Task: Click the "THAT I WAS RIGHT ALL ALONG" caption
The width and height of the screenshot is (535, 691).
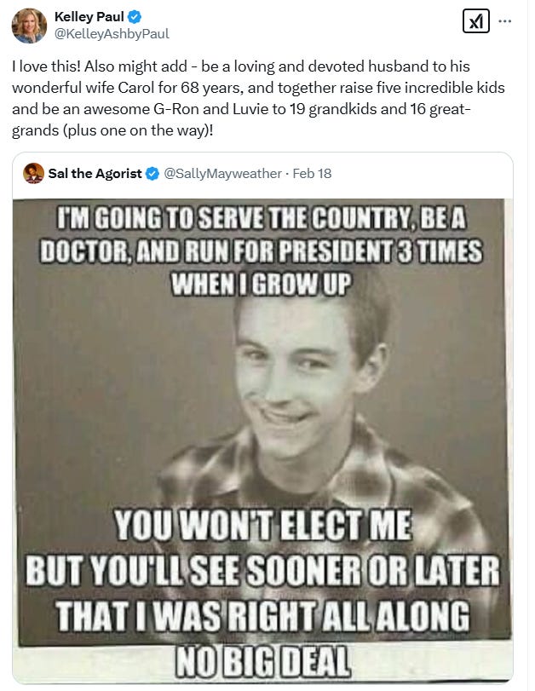Action: pyautogui.click(x=262, y=616)
